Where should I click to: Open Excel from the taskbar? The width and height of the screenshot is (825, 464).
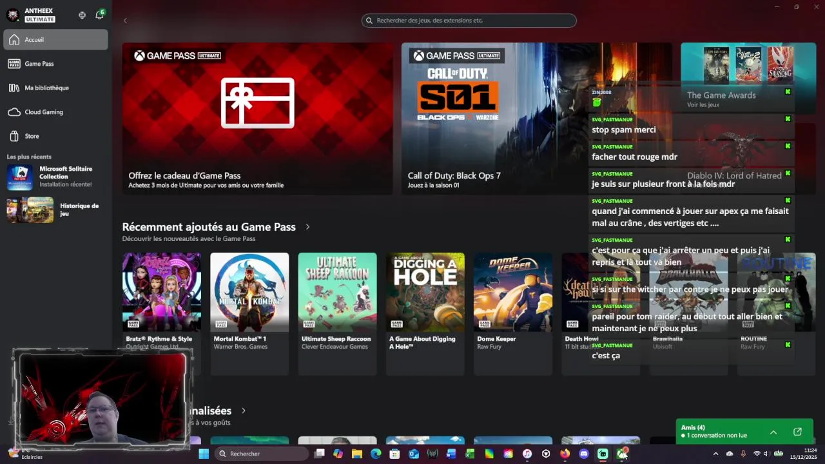pyautogui.click(x=471, y=454)
